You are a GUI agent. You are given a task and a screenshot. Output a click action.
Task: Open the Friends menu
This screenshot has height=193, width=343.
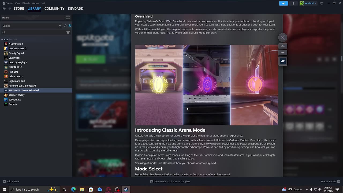click(x=26, y=3)
